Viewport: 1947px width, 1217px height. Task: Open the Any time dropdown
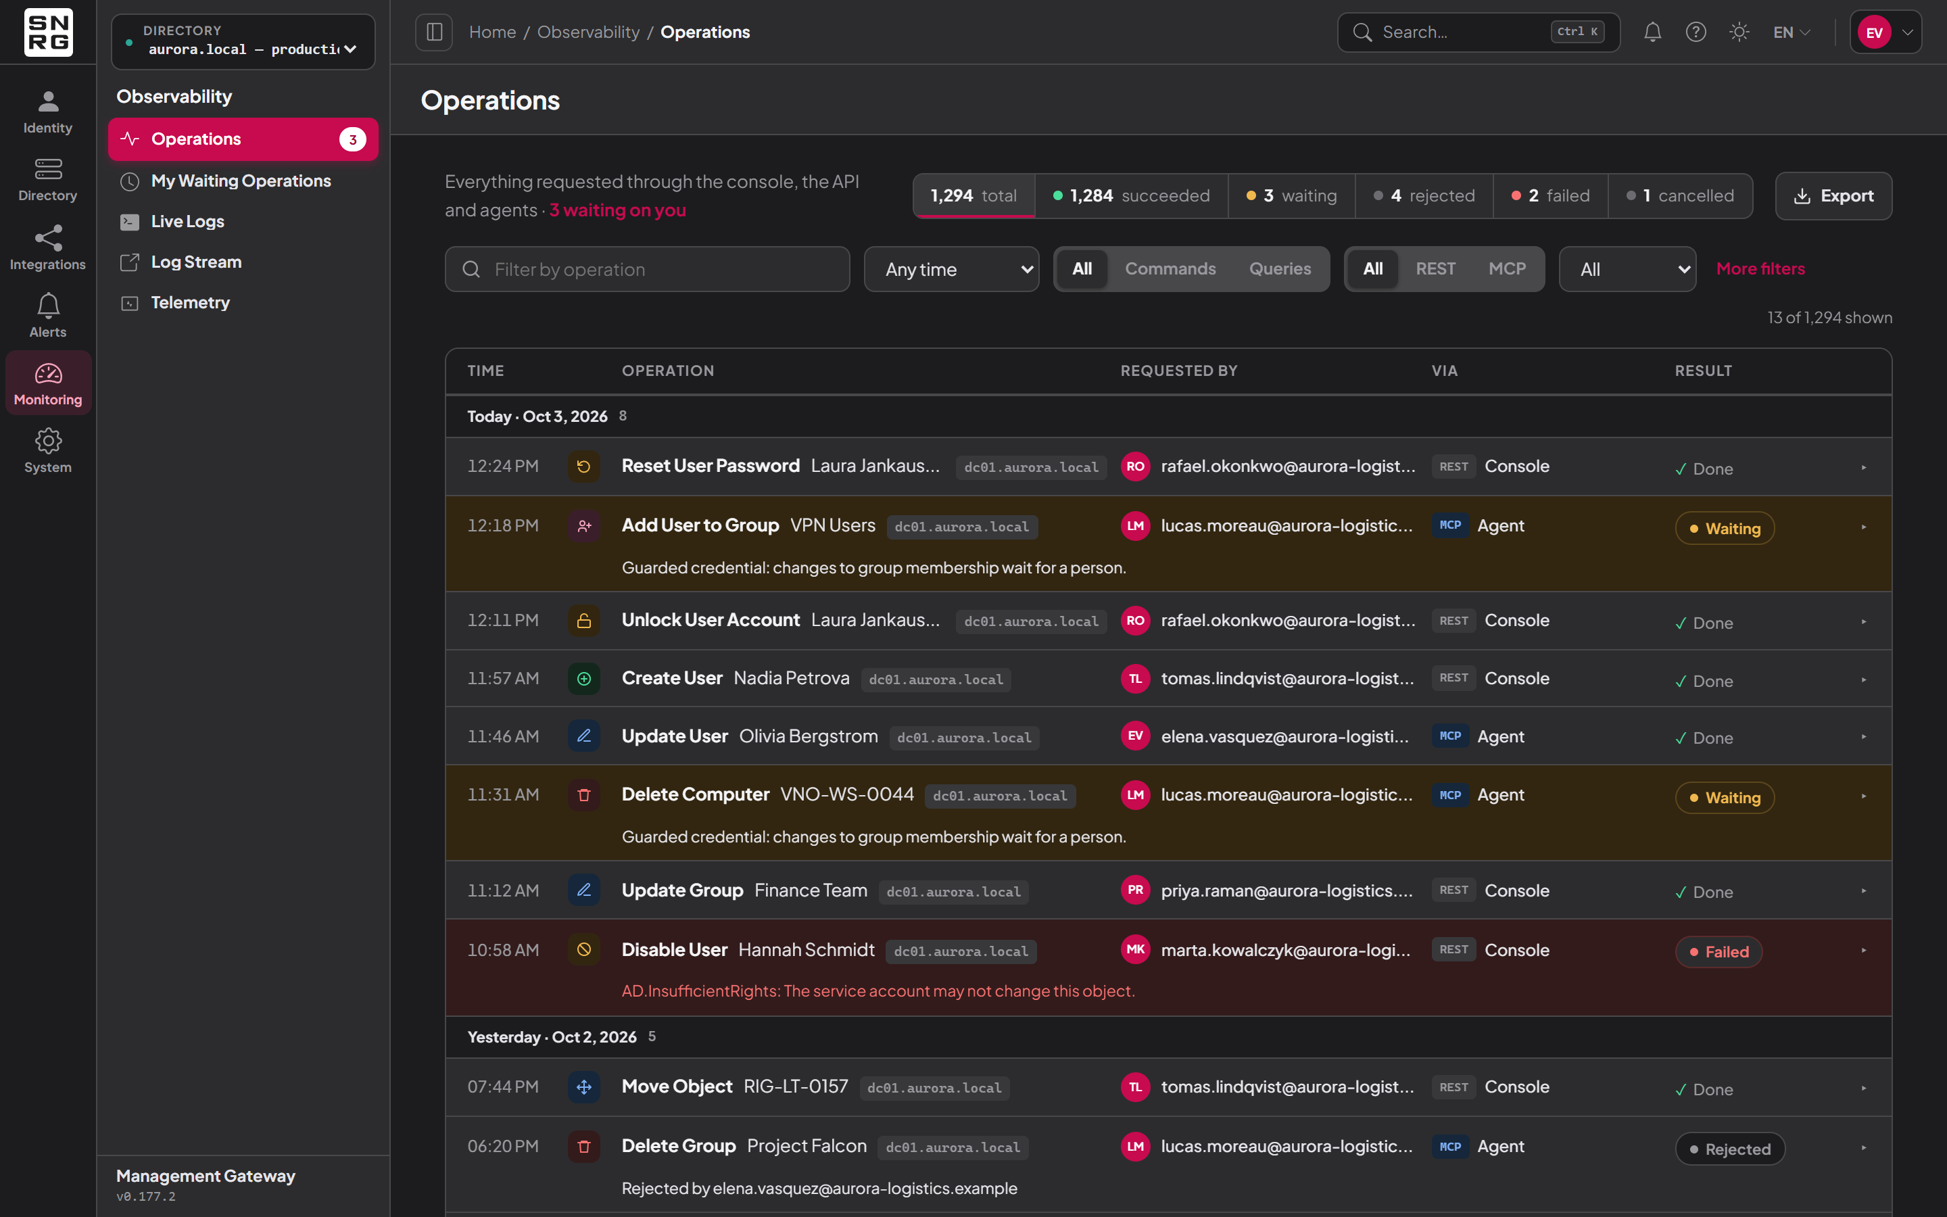point(951,269)
